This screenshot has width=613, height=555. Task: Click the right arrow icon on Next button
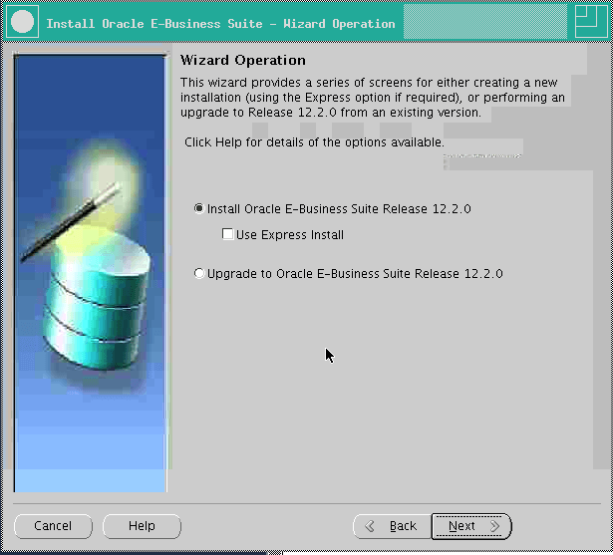[493, 526]
